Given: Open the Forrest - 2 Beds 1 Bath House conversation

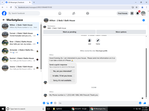Looking at the screenshot, I should [20, 35].
